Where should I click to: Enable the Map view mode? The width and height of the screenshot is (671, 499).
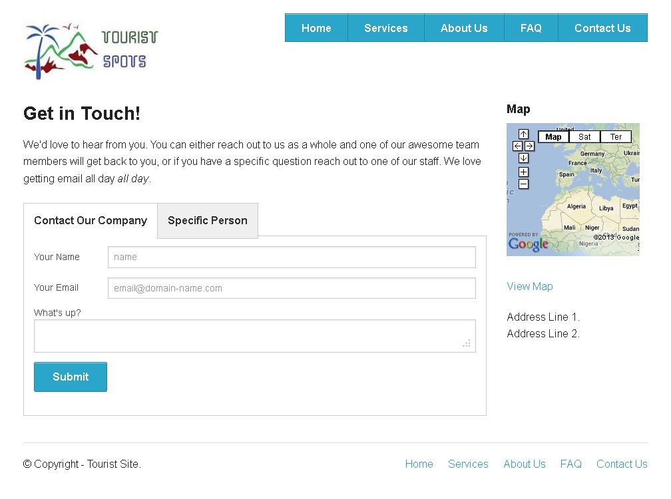pos(553,136)
